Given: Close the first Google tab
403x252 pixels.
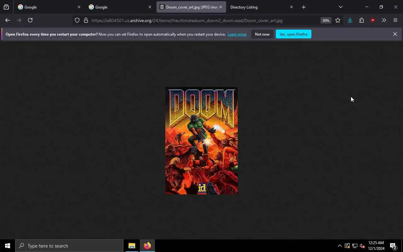Looking at the screenshot, I should pyautogui.click(x=79, y=7).
